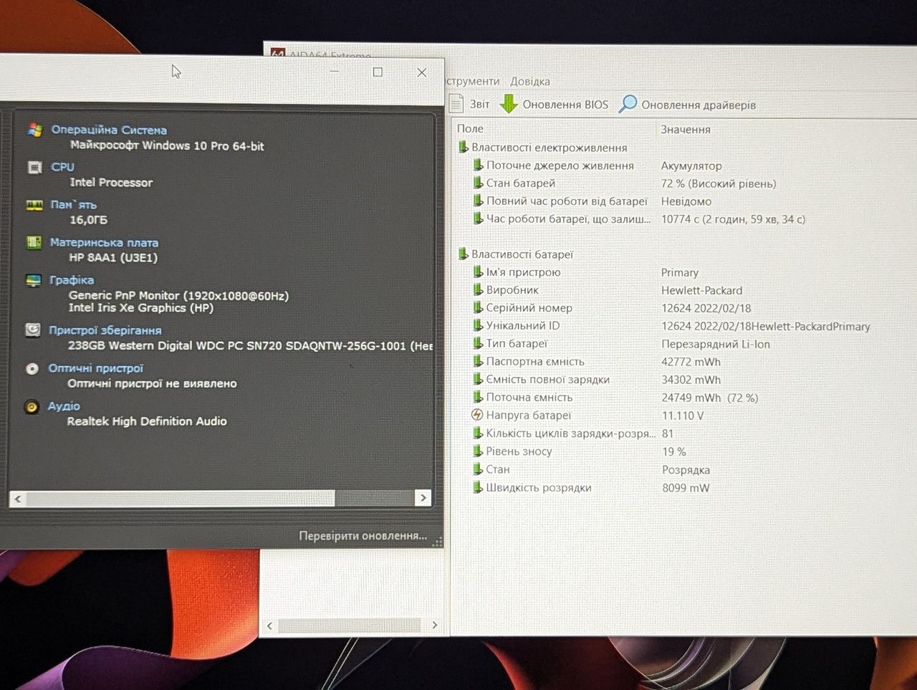
Task: Open the Звіт report toolbar button
Action: pos(470,104)
